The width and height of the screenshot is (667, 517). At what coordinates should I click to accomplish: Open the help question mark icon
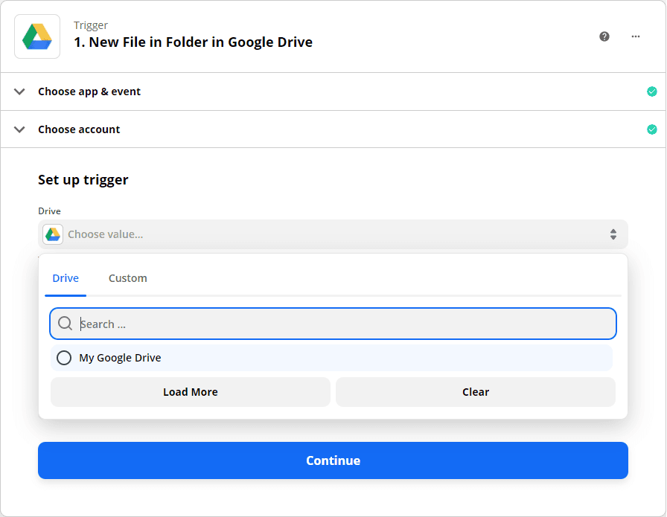coord(604,36)
